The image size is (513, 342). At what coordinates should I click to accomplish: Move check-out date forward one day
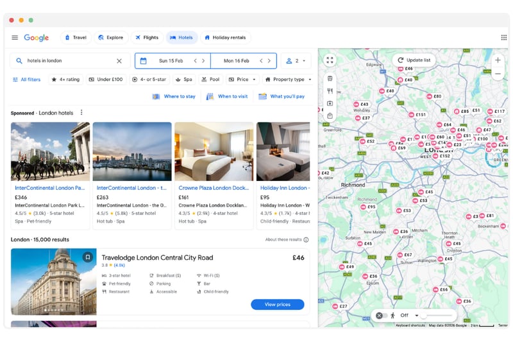pyautogui.click(x=269, y=61)
